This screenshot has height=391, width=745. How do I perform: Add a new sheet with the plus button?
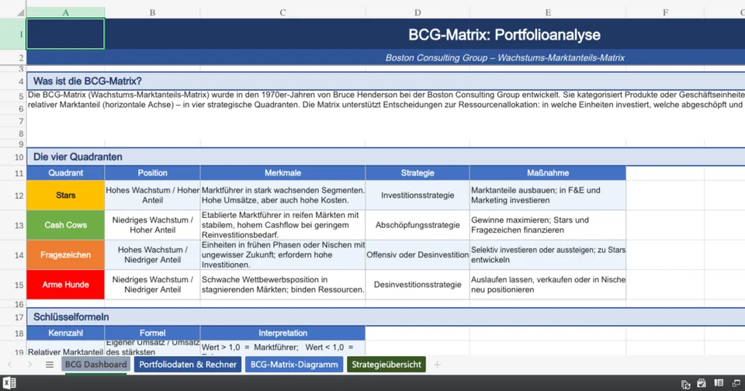(x=437, y=365)
